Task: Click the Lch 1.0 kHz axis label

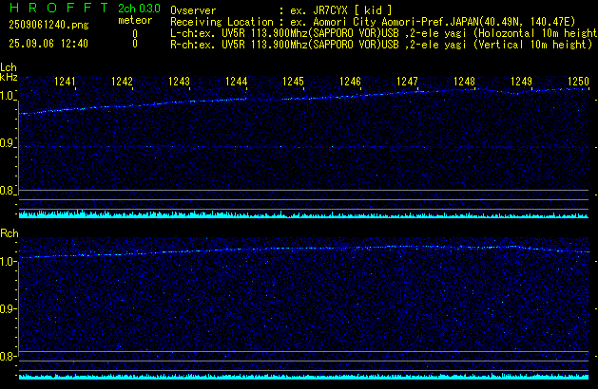Action: pos(8,96)
